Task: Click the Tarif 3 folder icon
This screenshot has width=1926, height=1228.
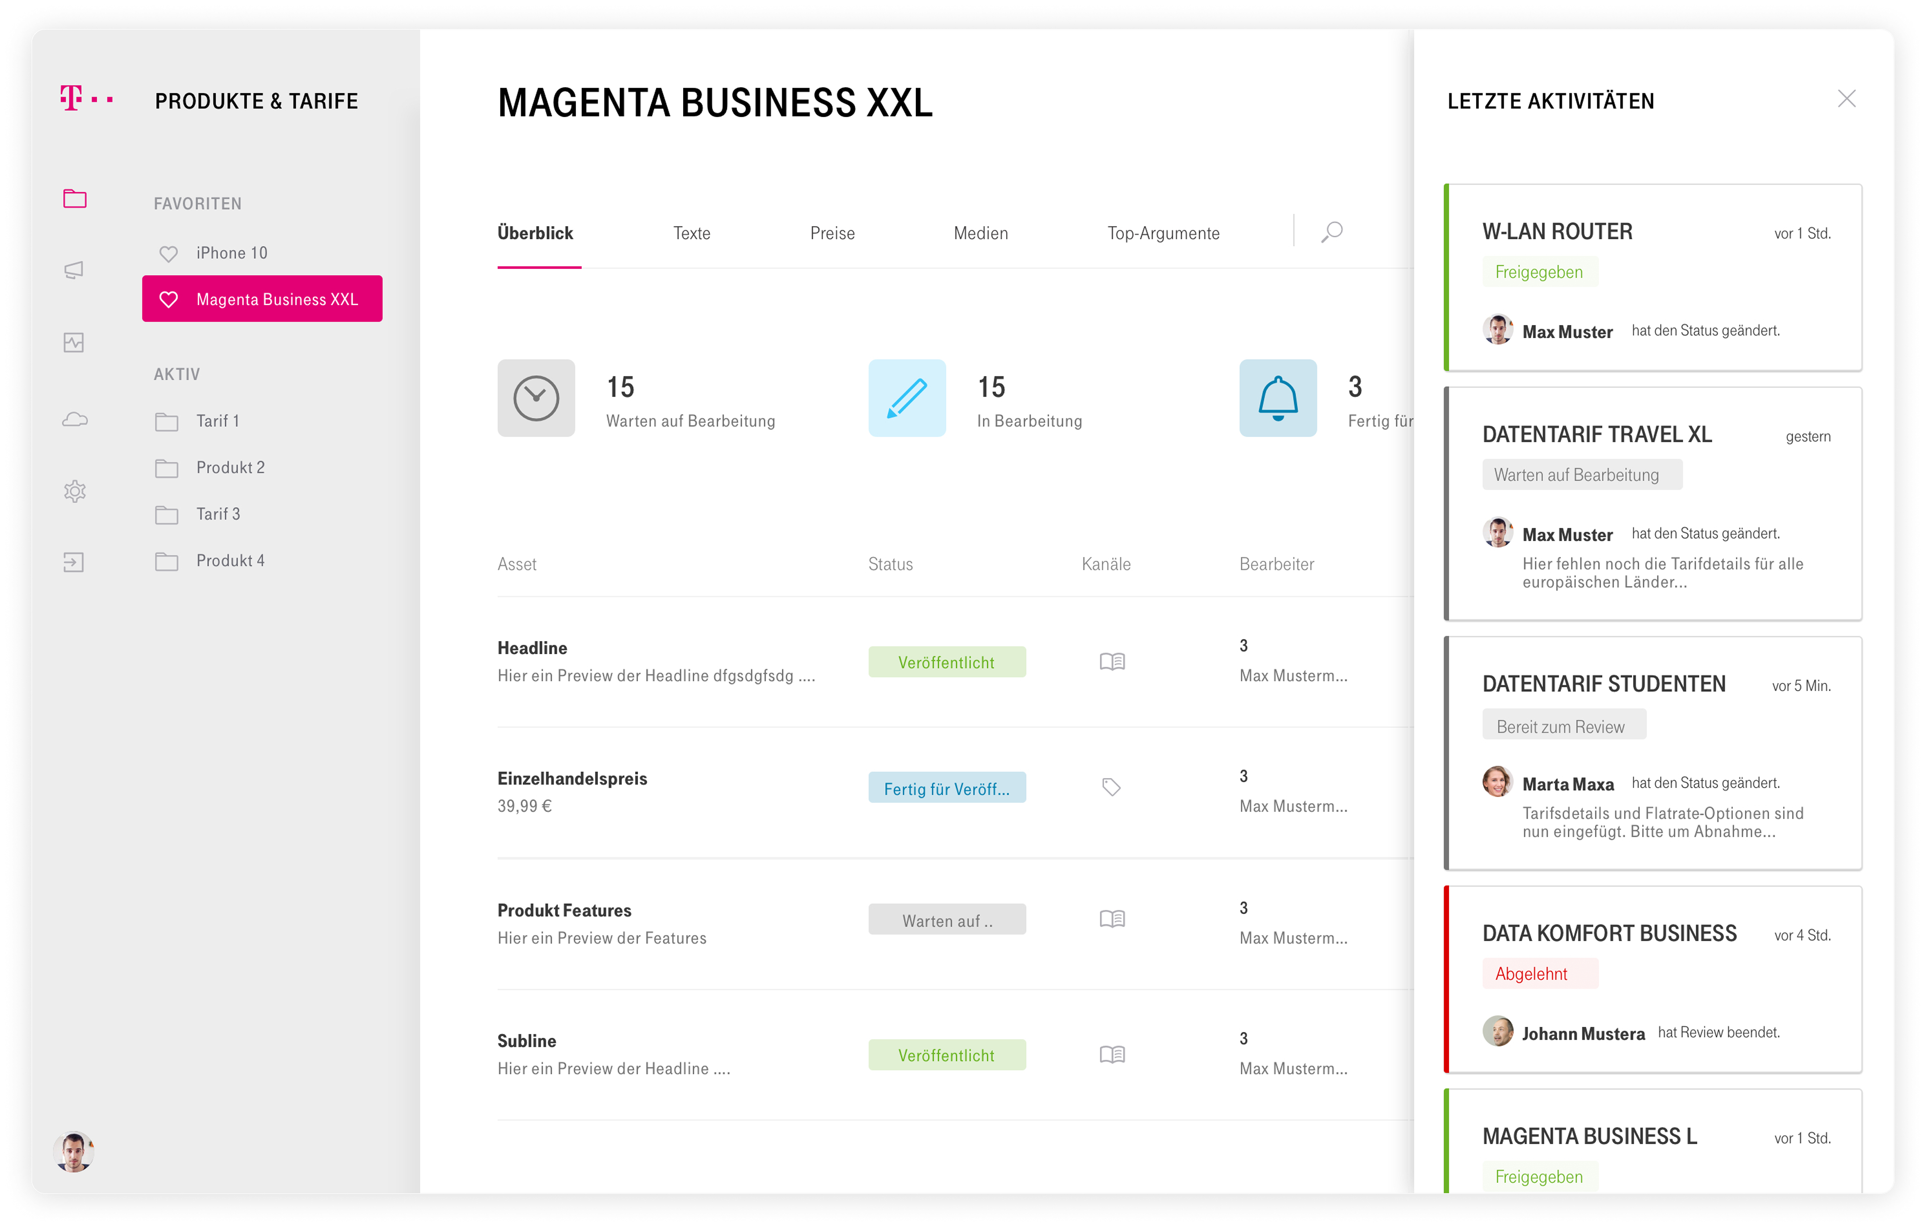Action: [x=167, y=514]
